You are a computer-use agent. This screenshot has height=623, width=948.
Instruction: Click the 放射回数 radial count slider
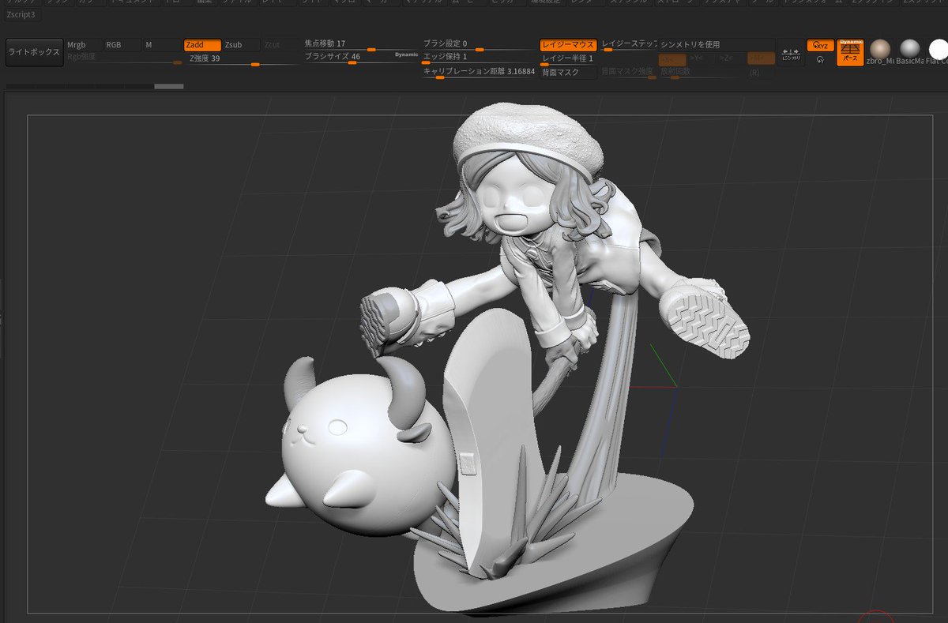(701, 72)
